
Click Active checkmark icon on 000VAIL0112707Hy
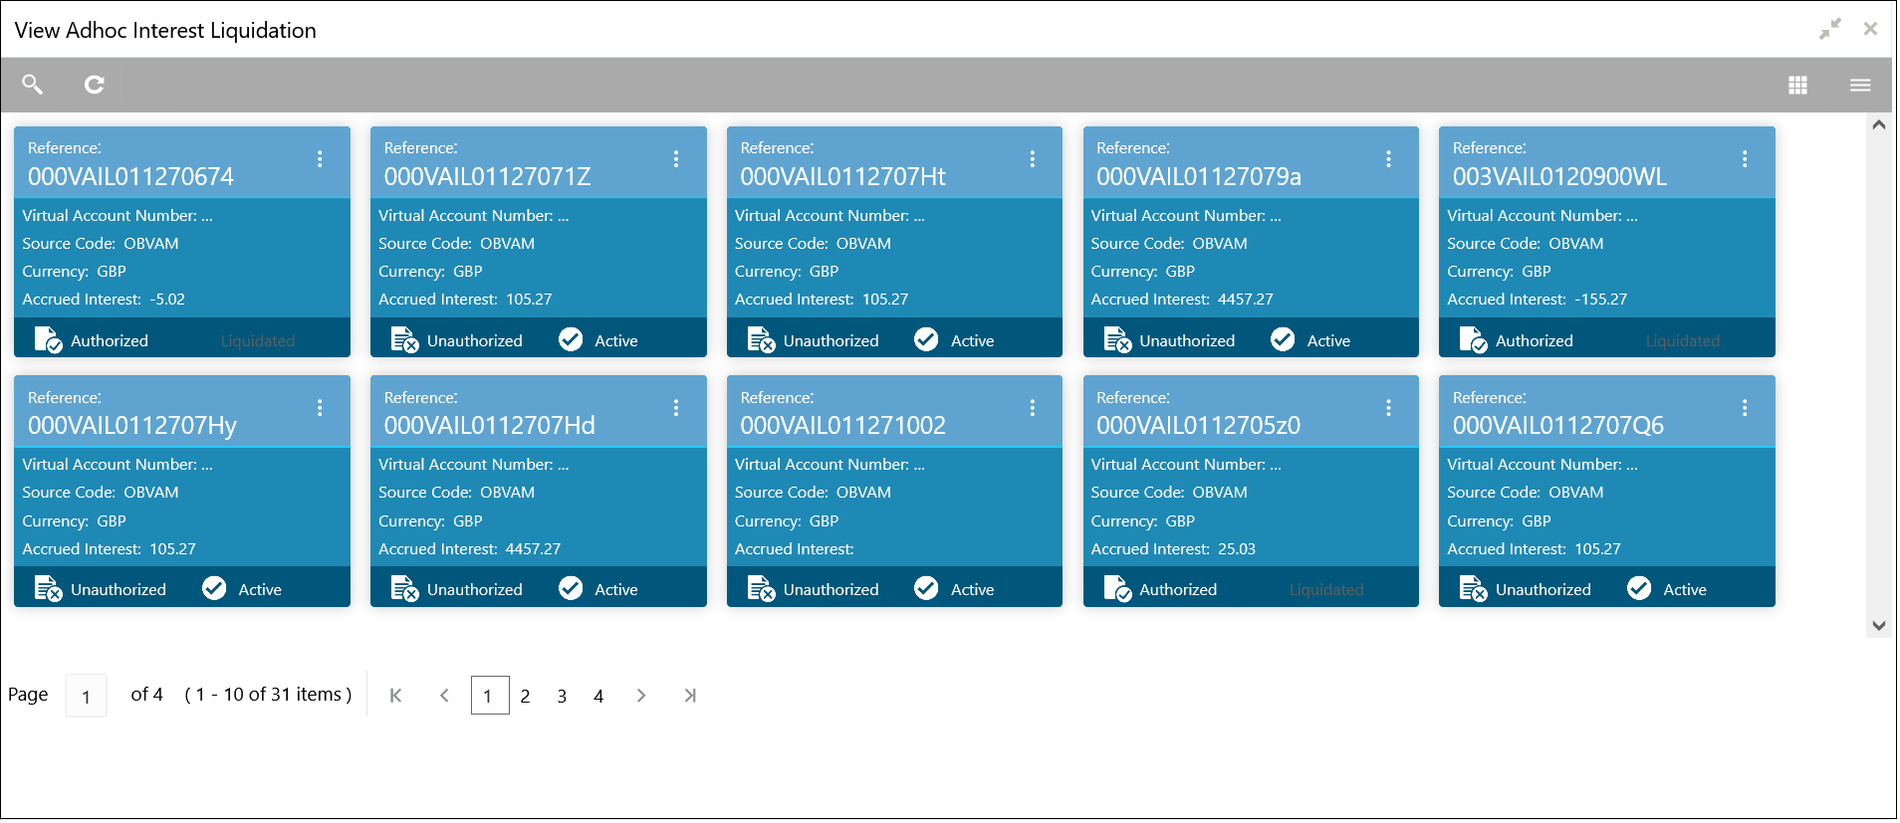click(x=214, y=589)
